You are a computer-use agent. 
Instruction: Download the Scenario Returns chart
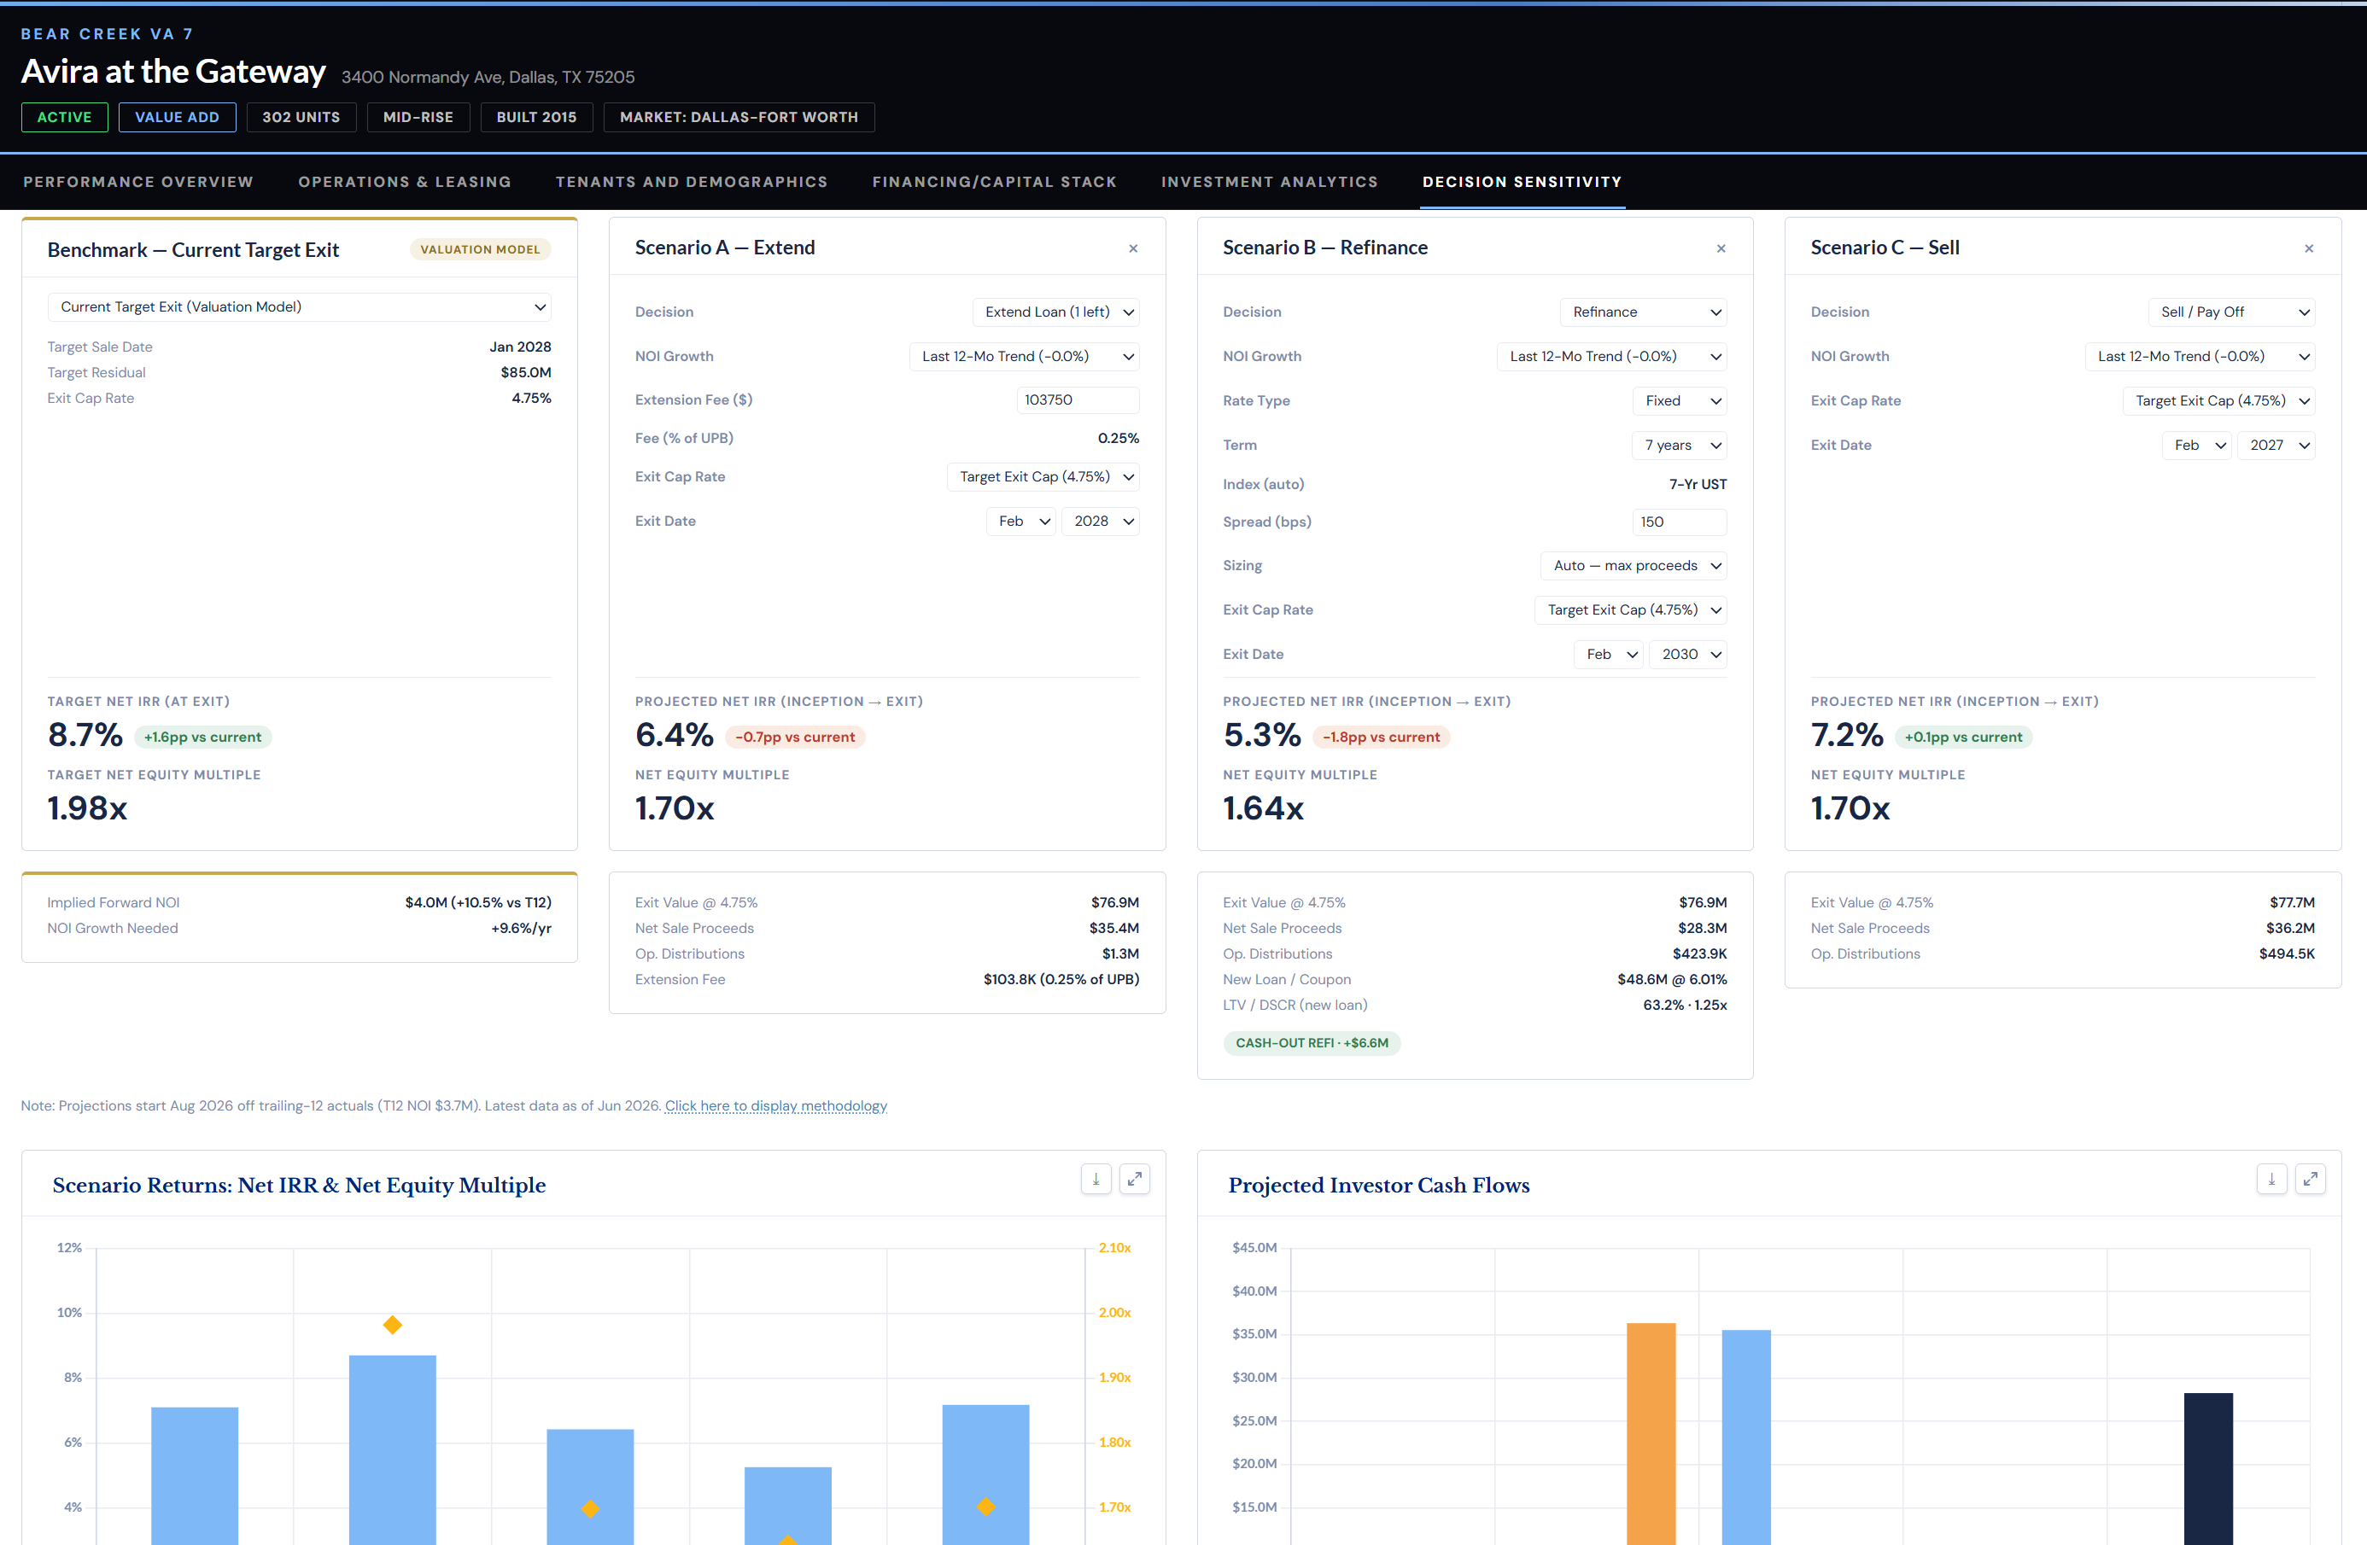(x=1096, y=1179)
